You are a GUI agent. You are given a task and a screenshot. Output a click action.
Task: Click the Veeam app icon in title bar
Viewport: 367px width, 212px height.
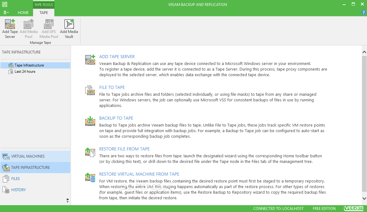click(4, 4)
